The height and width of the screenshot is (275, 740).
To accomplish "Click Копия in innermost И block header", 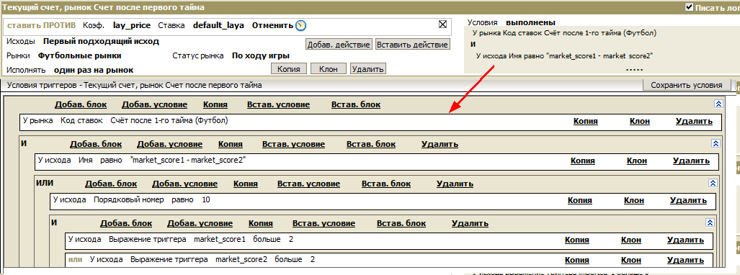I will (261, 224).
